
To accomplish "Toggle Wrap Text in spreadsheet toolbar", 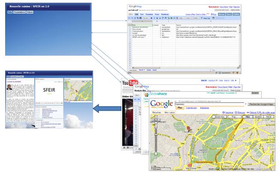I will click(x=205, y=18).
